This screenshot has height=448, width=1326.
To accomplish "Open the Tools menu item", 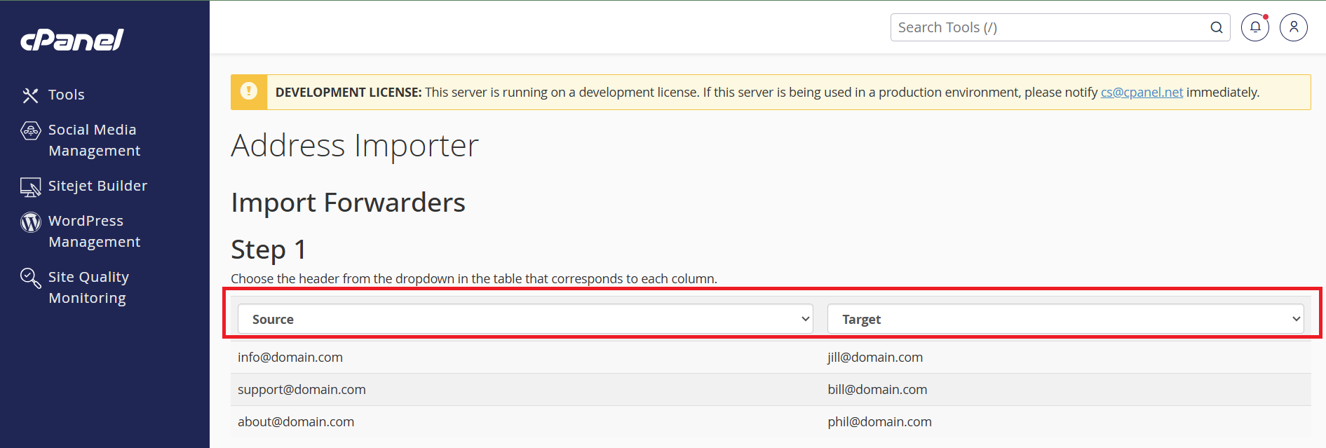I will (x=67, y=95).
